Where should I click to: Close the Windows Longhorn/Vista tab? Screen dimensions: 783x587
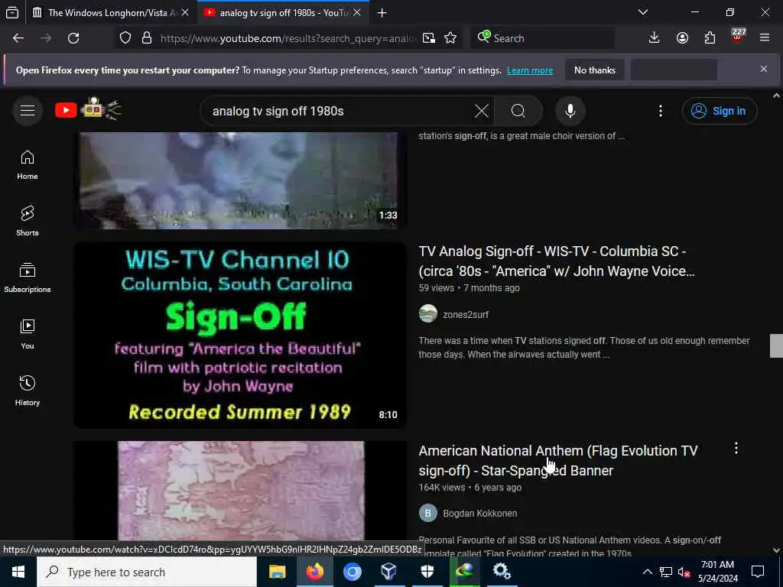185,13
